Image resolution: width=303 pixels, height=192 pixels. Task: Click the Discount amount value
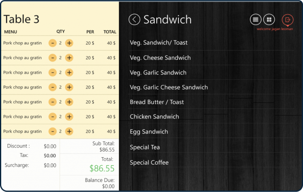[x=50, y=146]
